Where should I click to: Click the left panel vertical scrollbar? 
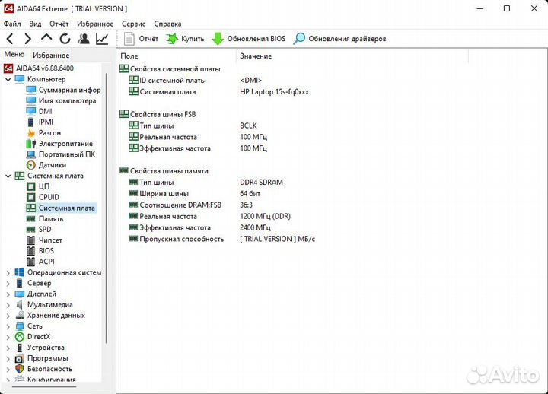click(x=107, y=228)
